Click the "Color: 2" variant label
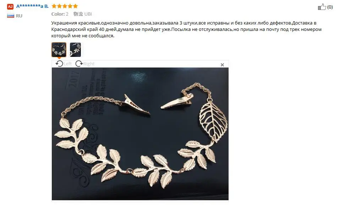Image resolution: width=340 pixels, height=205 pixels. (x=60, y=14)
